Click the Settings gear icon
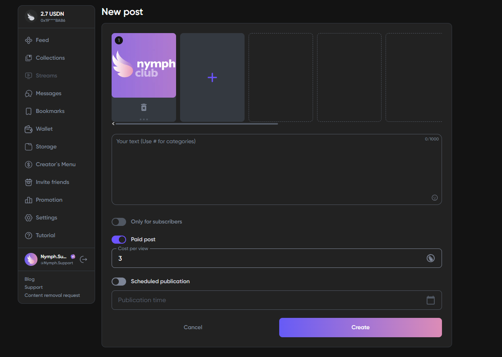 tap(29, 217)
